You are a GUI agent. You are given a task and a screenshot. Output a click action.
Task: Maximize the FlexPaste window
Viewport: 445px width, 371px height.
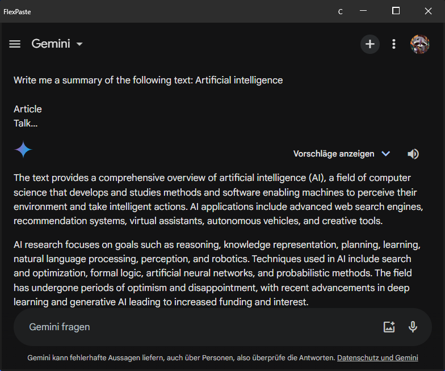coord(396,11)
